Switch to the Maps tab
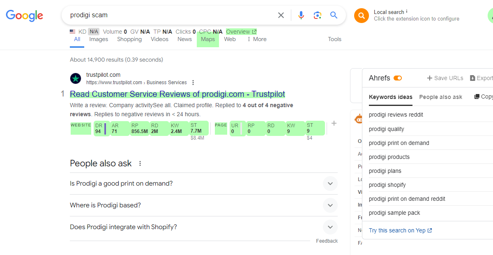Viewport: 493px width, 255px height. [x=208, y=39]
